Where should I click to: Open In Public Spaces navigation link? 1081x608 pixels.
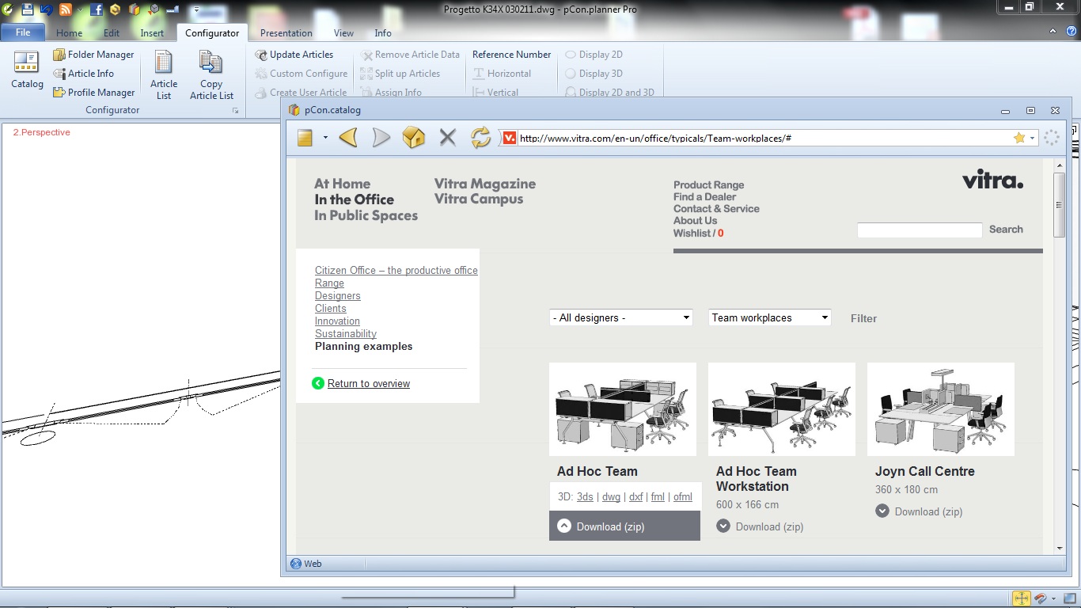click(x=366, y=215)
